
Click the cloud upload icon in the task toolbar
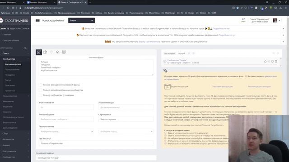pos(58,52)
